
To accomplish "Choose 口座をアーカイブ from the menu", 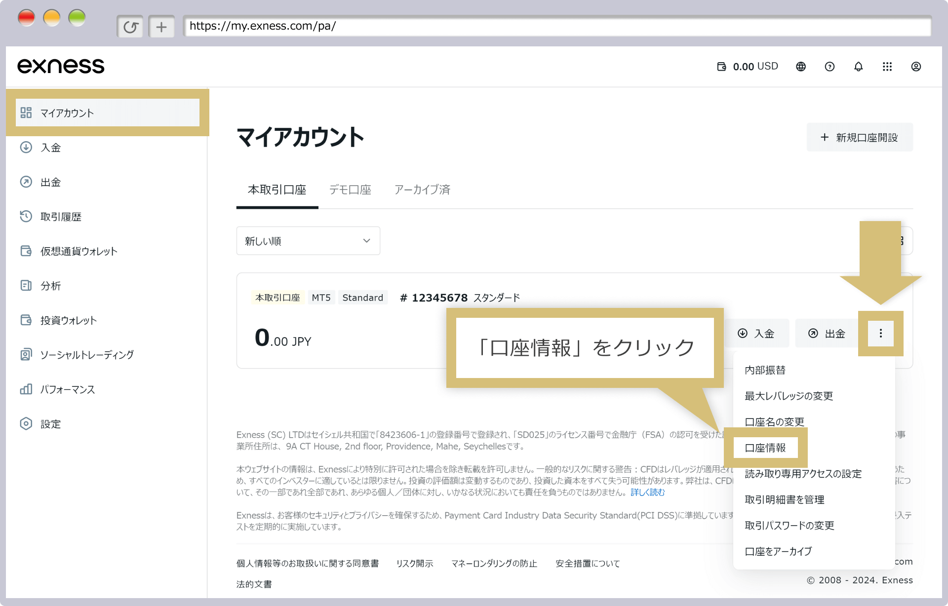I will tap(778, 551).
